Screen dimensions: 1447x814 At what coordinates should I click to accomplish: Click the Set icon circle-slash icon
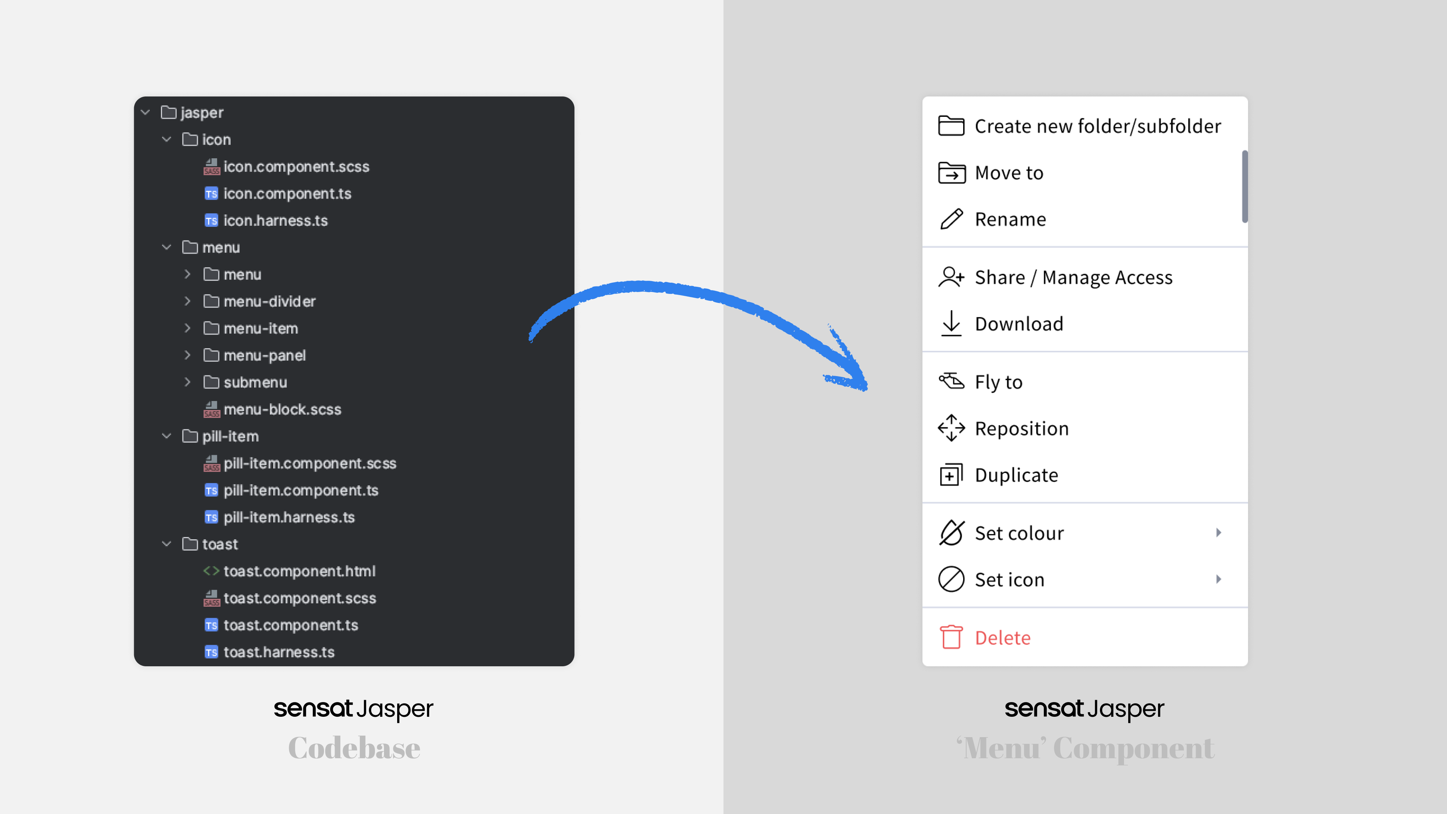tap(951, 579)
